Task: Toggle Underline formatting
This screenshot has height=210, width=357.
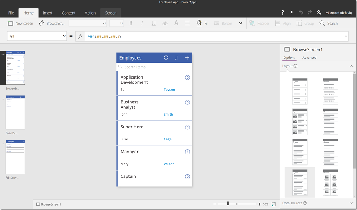Action: (153, 23)
